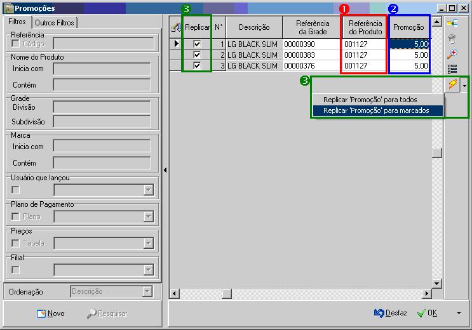Click the Desfaz undo arrow icon

(380, 313)
